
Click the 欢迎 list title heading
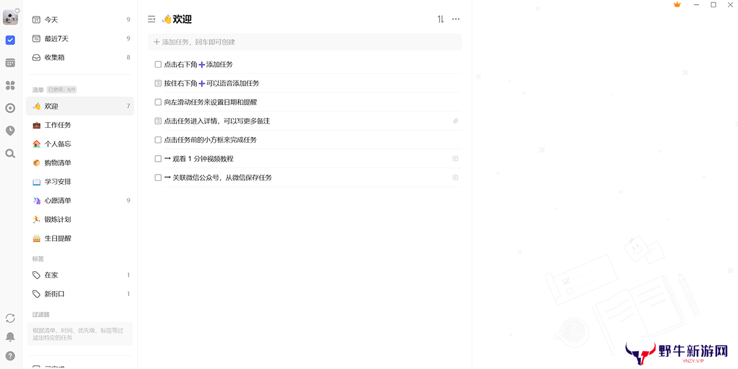[177, 19]
